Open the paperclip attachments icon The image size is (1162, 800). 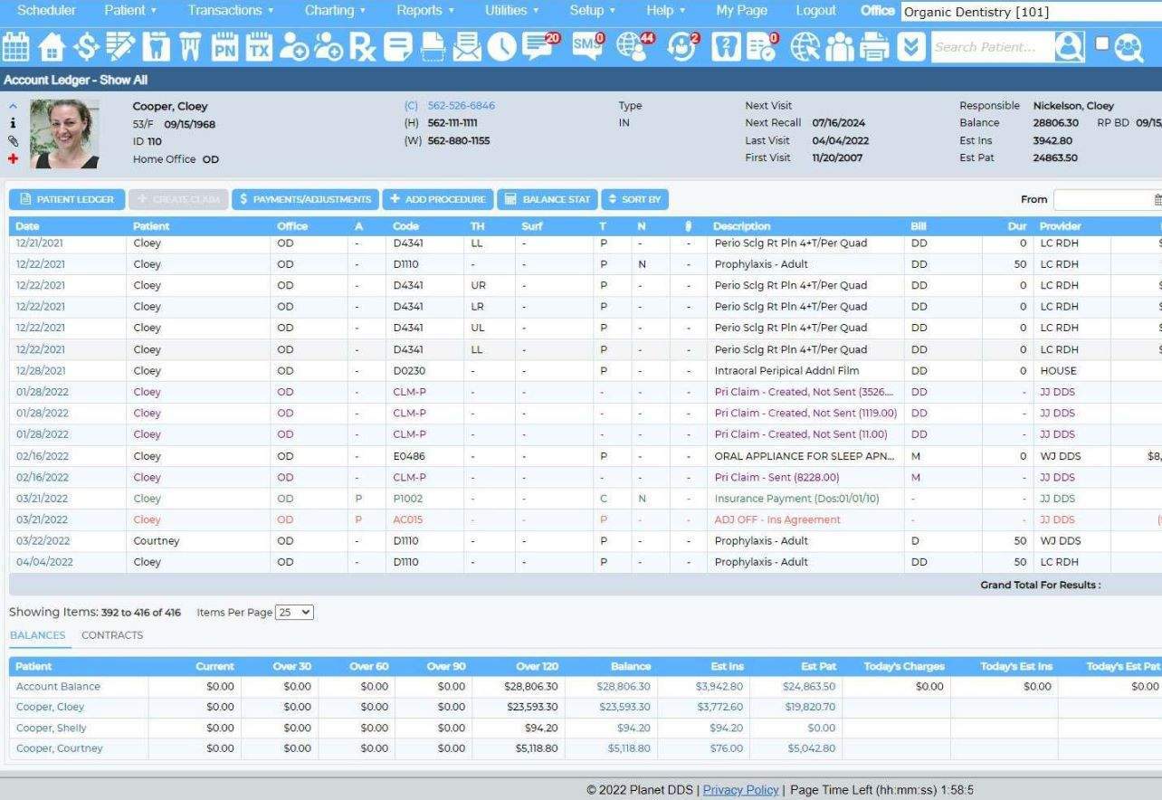pyautogui.click(x=13, y=141)
